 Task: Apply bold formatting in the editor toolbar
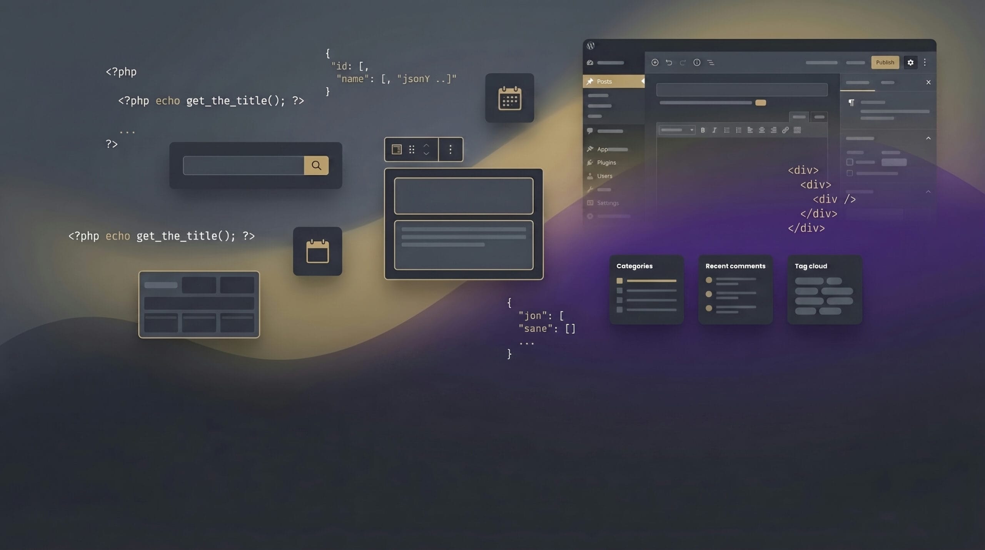point(703,130)
